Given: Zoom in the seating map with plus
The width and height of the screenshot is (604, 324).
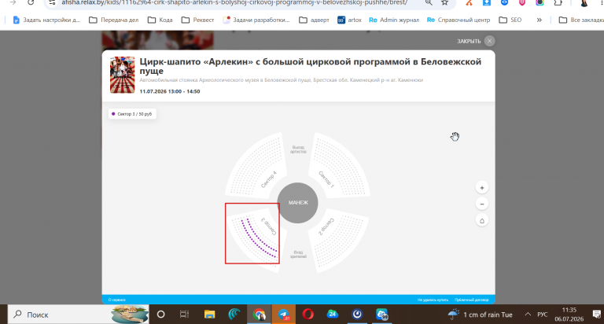Looking at the screenshot, I should pyautogui.click(x=482, y=188).
